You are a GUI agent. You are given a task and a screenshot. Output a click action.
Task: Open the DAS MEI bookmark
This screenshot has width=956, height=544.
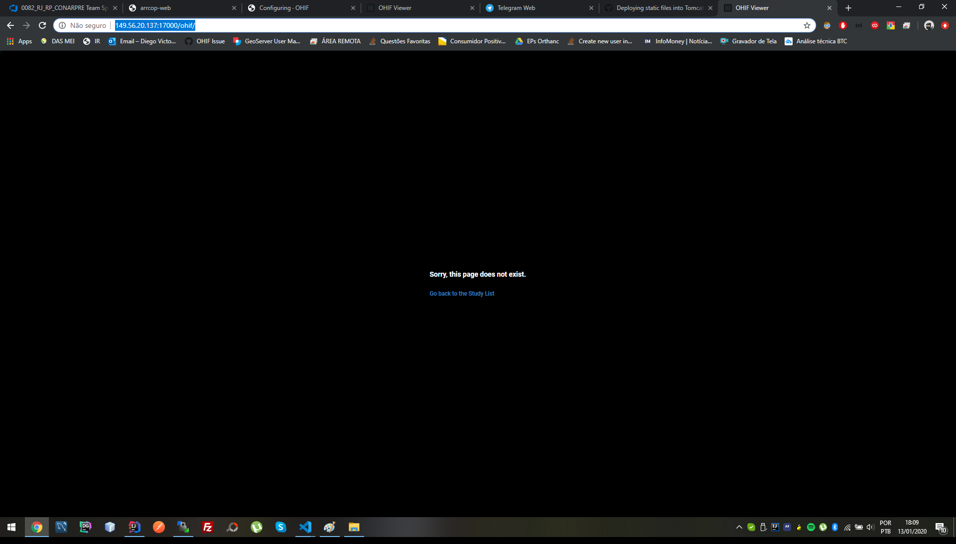pyautogui.click(x=58, y=41)
